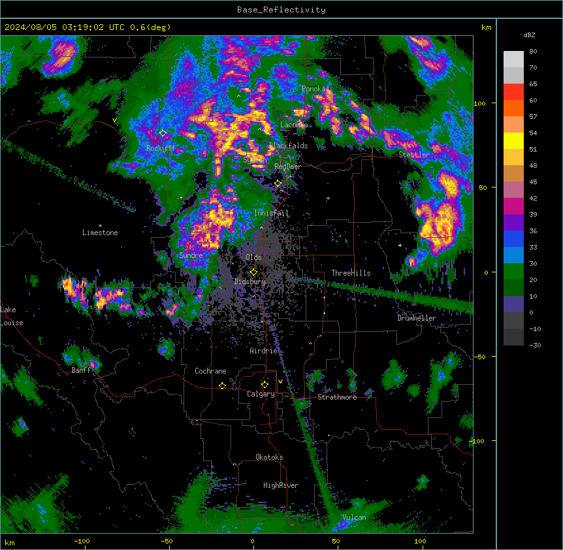Click the white plus marker west of Drumheller storm

point(400,245)
